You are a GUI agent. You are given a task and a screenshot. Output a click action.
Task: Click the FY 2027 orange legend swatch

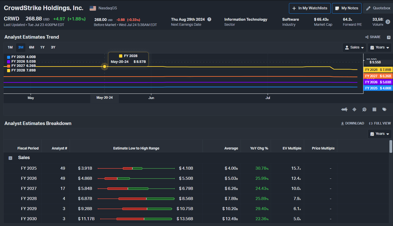[9, 66]
